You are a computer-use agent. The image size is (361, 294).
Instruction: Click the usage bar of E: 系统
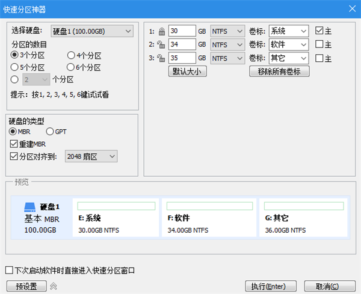116,206
